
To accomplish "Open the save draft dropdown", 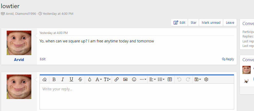I will [198, 79].
